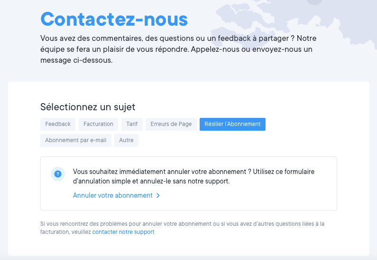Click empty space right of the Autre chip
Image resolution: width=377 pixels, height=260 pixels.
pyautogui.click(x=237, y=140)
